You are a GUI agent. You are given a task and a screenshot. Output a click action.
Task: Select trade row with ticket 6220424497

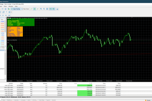pos(60,95)
